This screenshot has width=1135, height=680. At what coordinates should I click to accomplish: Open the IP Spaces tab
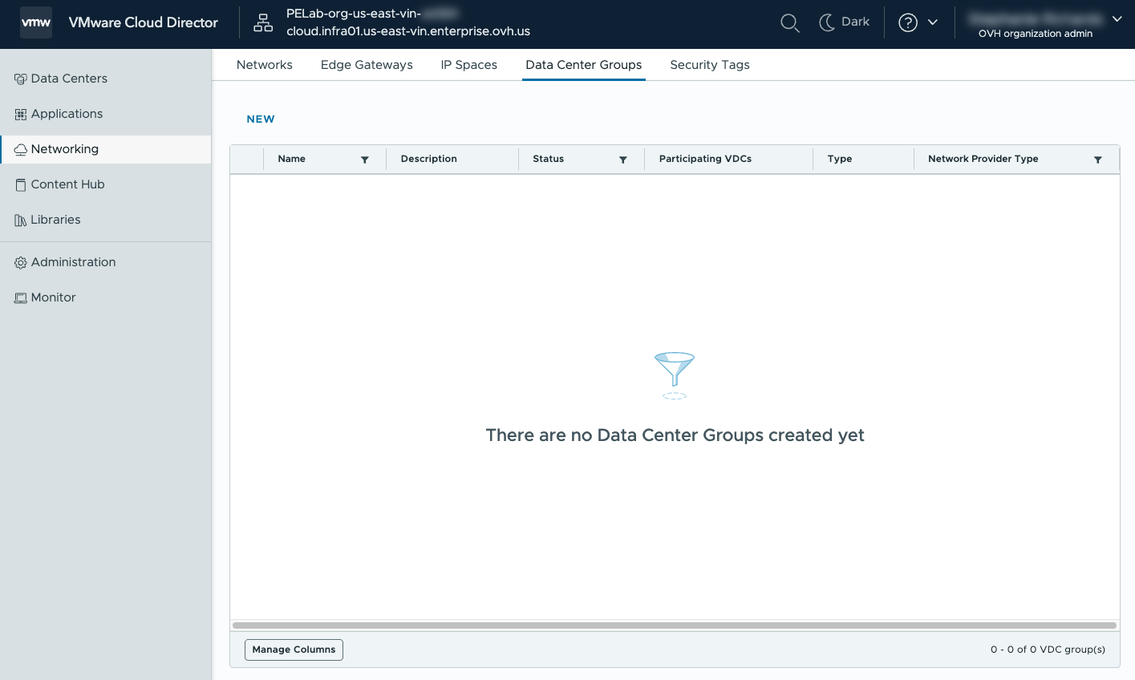click(469, 65)
